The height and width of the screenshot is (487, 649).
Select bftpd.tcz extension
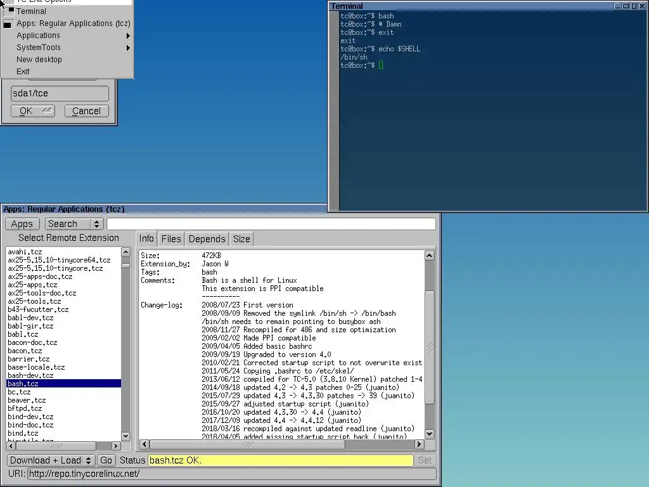[63, 409]
